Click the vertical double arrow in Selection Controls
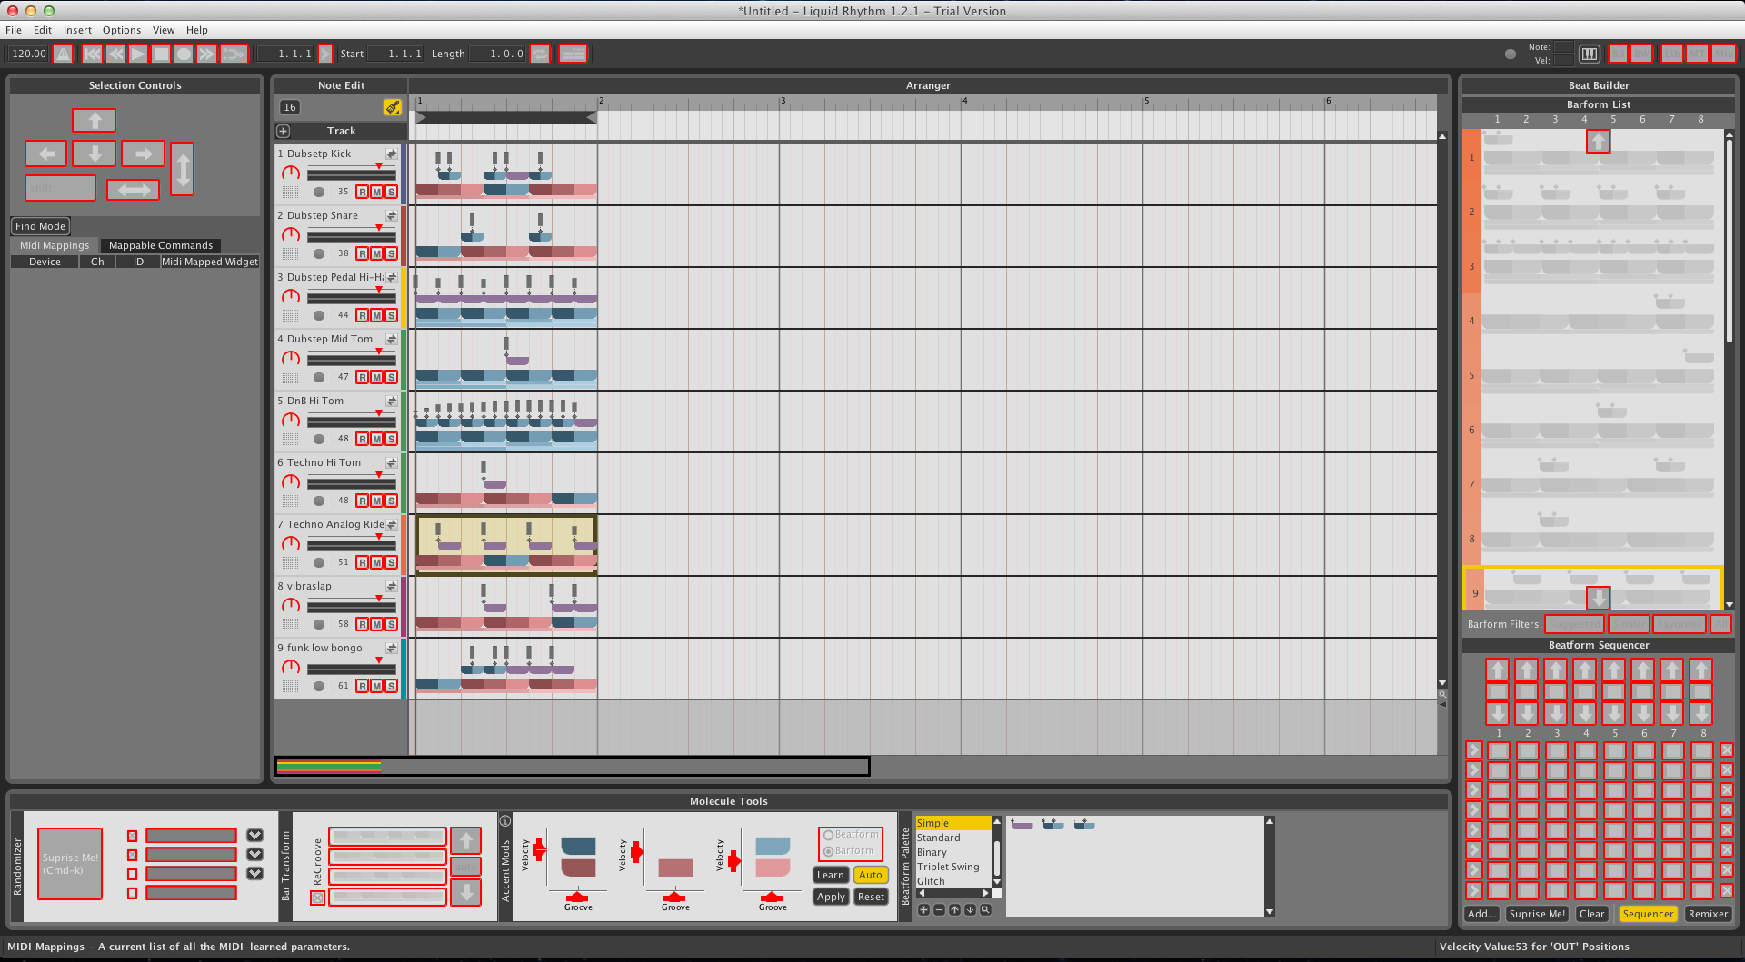The height and width of the screenshot is (962, 1745). click(x=183, y=169)
